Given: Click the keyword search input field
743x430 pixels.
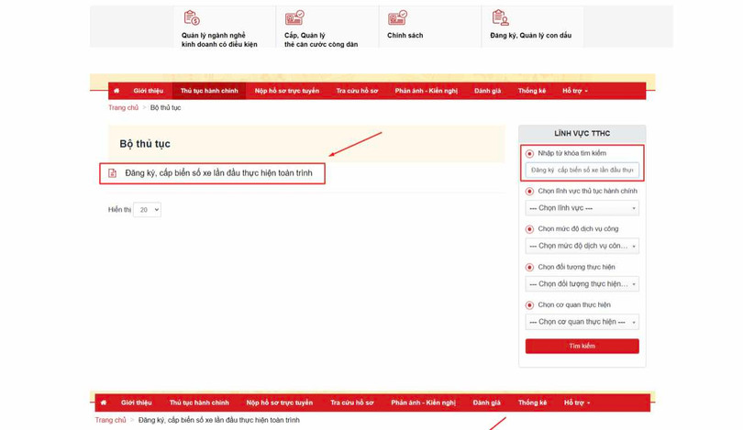Looking at the screenshot, I should (x=582, y=170).
